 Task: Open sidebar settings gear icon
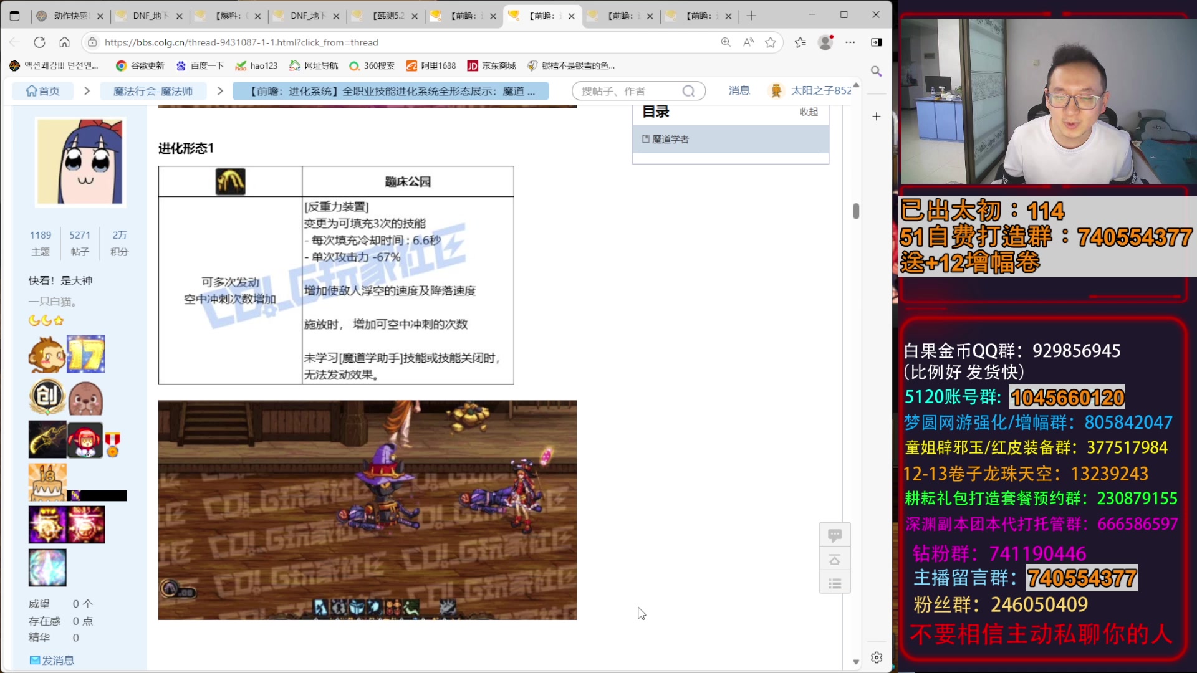tap(877, 657)
